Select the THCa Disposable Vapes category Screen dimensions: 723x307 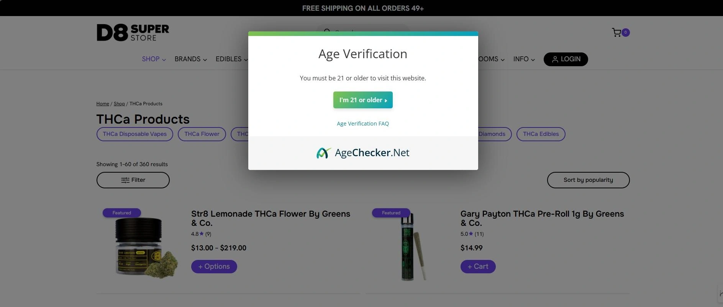(x=134, y=134)
